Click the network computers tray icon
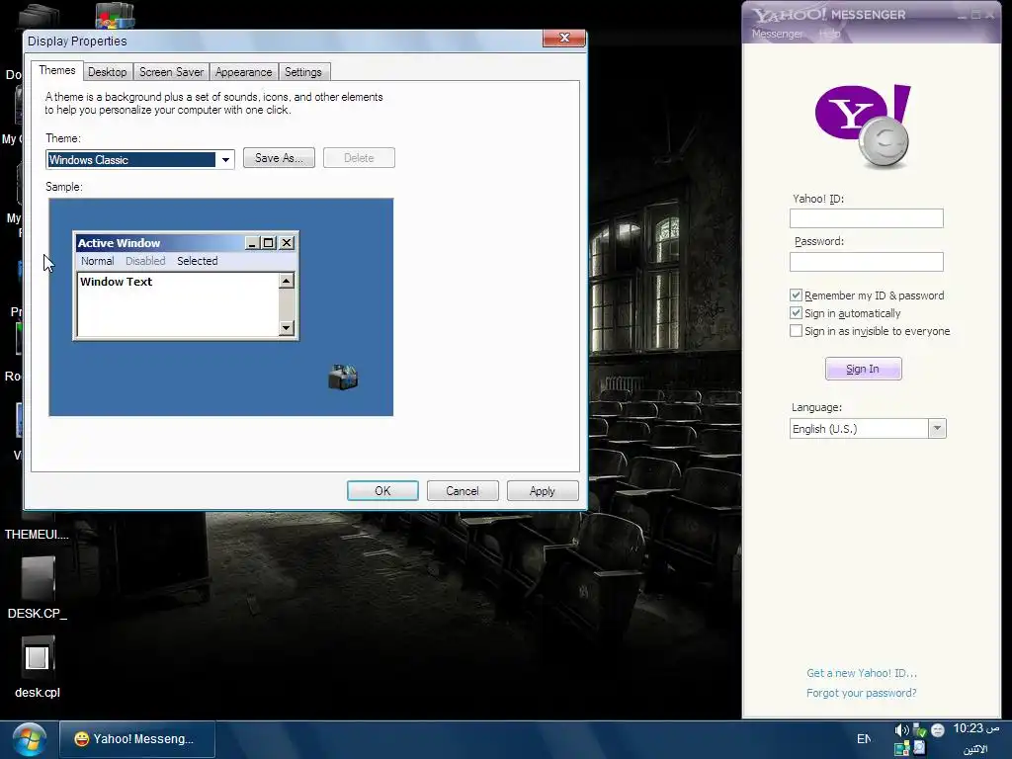Image resolution: width=1012 pixels, height=759 pixels. 901,749
